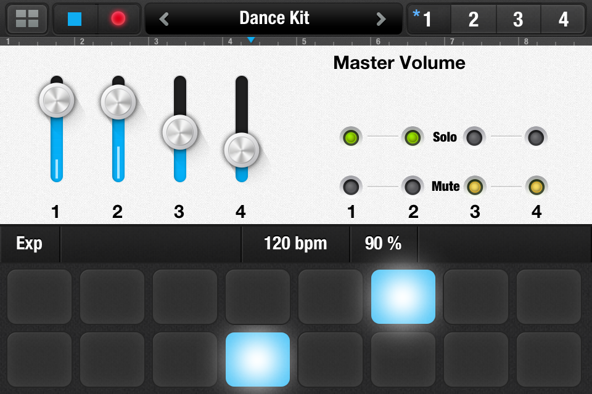This screenshot has height=394, width=592.
Task: Tap the lit blue pad in bottom row
Action: tap(258, 360)
